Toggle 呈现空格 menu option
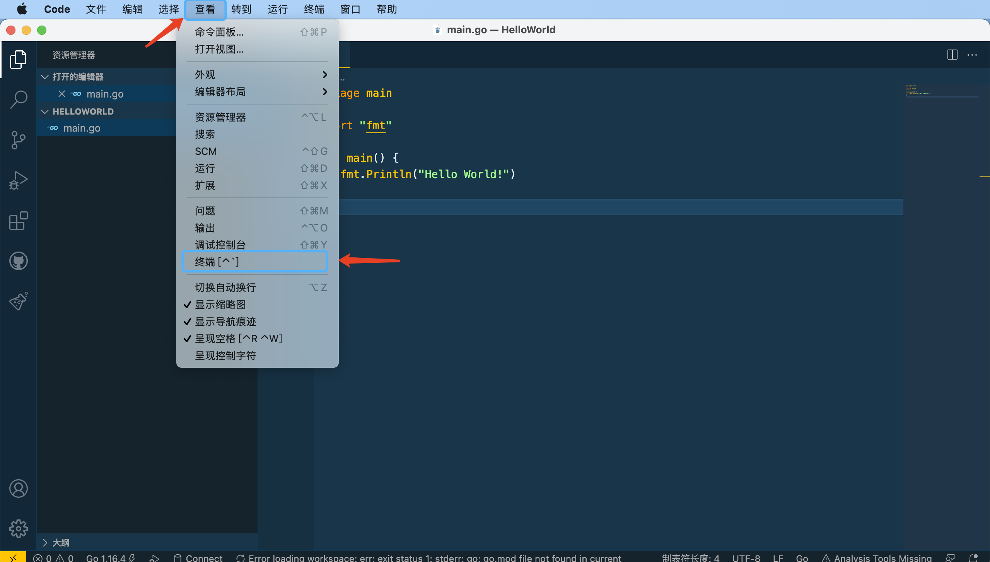The width and height of the screenshot is (990, 562). click(238, 339)
